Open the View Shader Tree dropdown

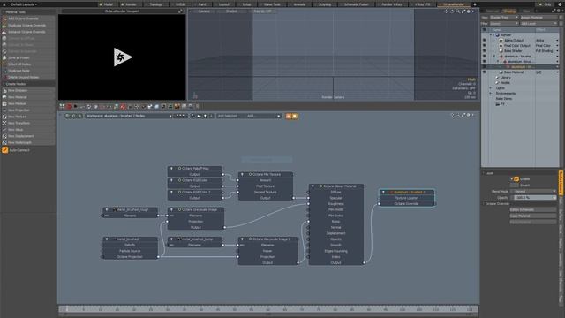pyautogui.click(x=504, y=18)
